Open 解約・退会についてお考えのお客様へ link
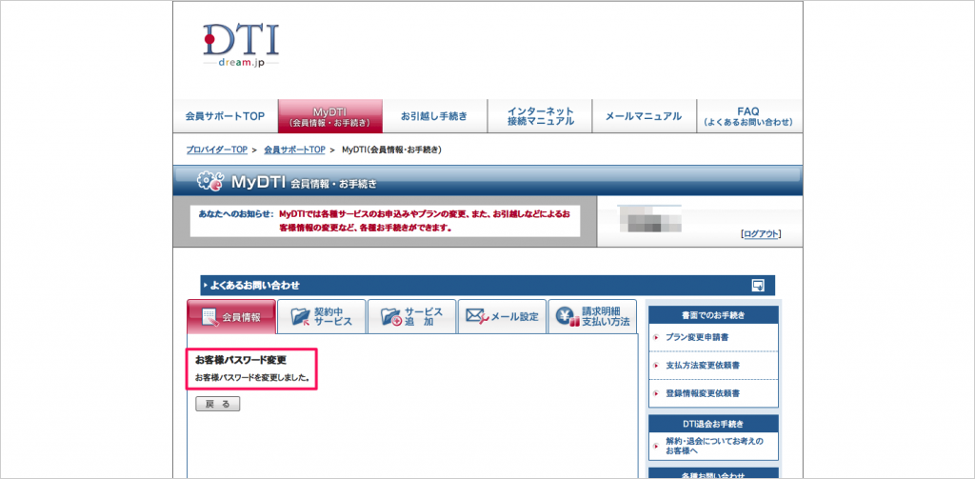 [714, 446]
